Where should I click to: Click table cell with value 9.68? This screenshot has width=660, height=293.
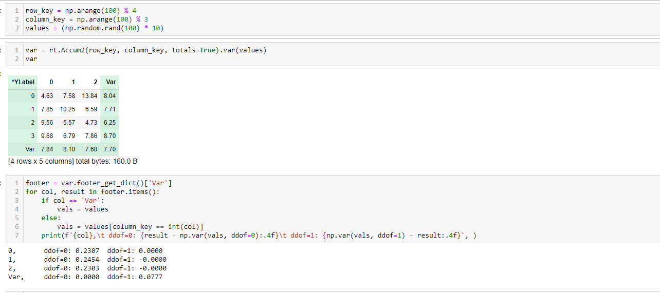[x=47, y=136]
